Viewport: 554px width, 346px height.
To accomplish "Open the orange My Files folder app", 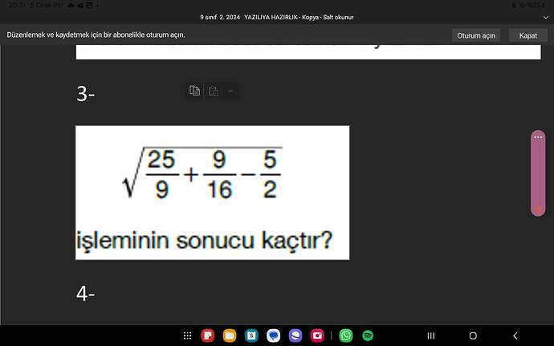I will coord(230,336).
